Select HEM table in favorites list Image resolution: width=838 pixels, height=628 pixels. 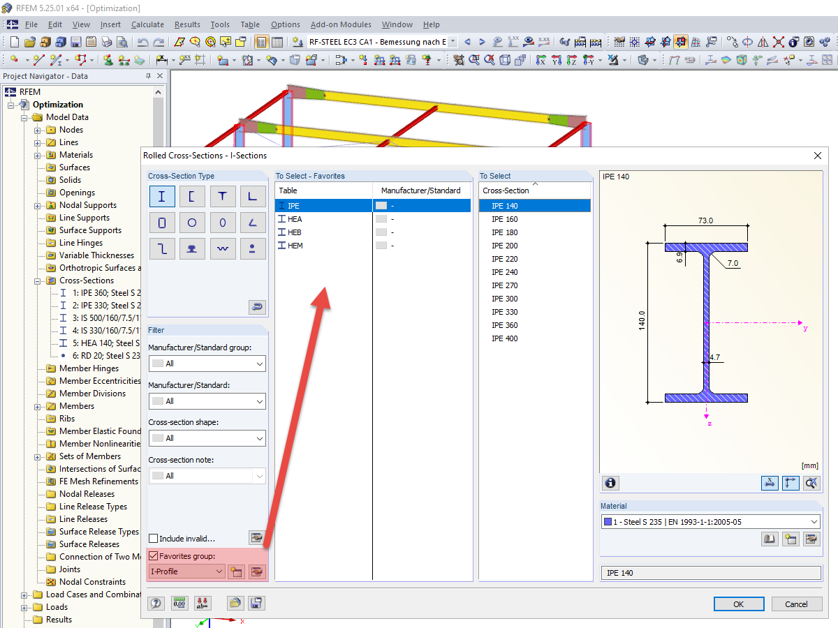[373, 246]
